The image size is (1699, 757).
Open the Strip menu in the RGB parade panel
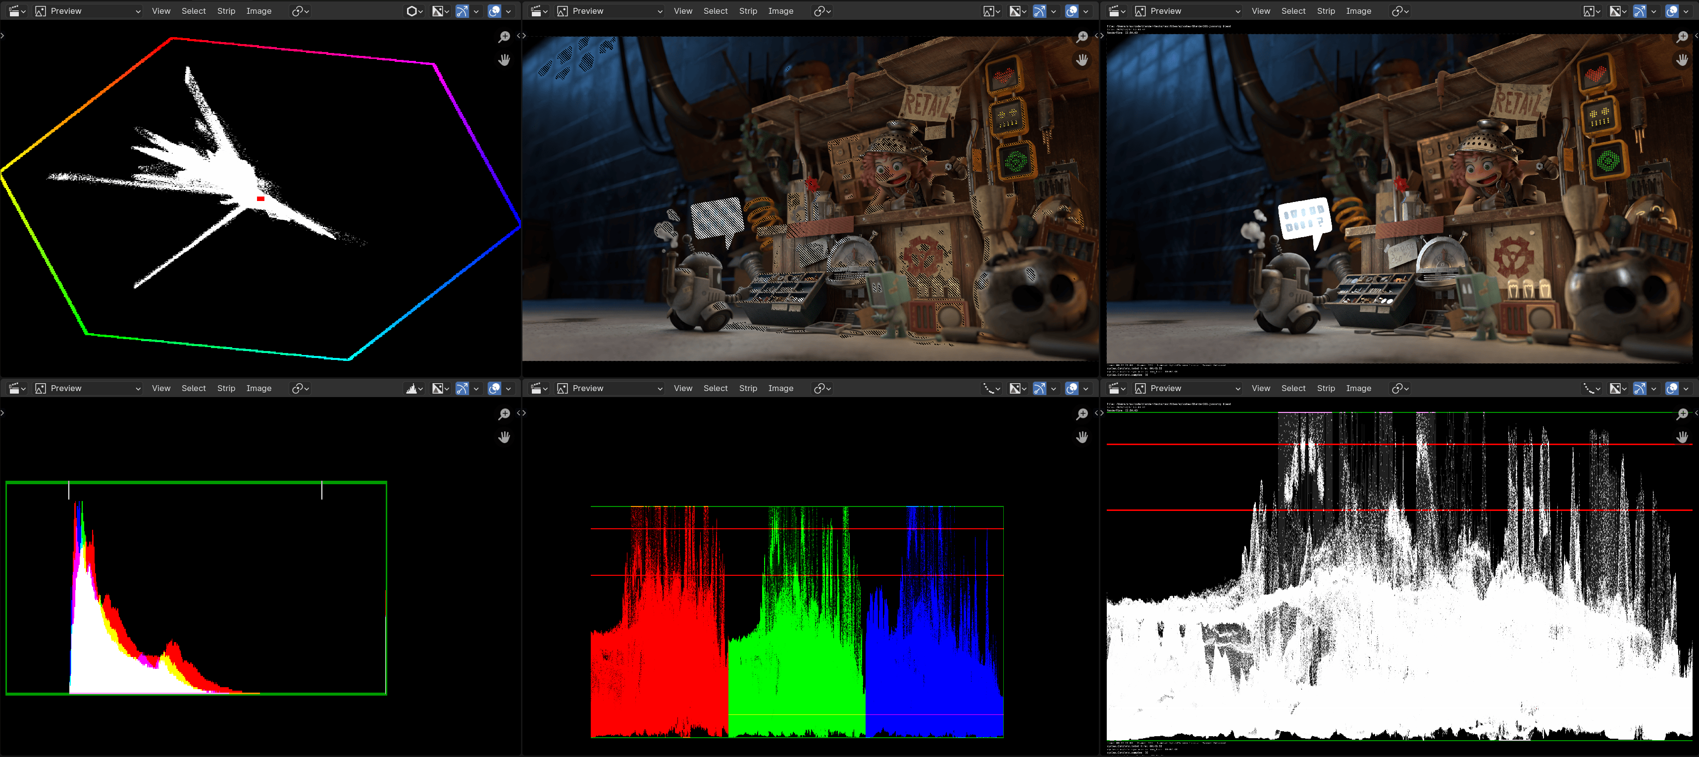[748, 388]
